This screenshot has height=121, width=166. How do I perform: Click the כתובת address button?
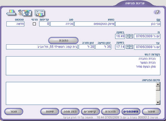[63, 41]
